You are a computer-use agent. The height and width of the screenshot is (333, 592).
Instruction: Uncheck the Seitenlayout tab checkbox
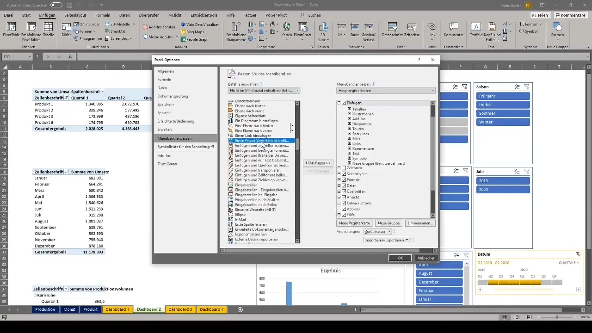point(344,173)
